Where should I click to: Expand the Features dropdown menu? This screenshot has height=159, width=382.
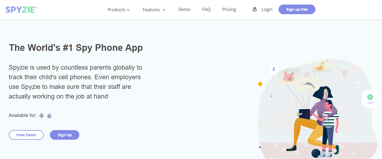pyautogui.click(x=154, y=10)
